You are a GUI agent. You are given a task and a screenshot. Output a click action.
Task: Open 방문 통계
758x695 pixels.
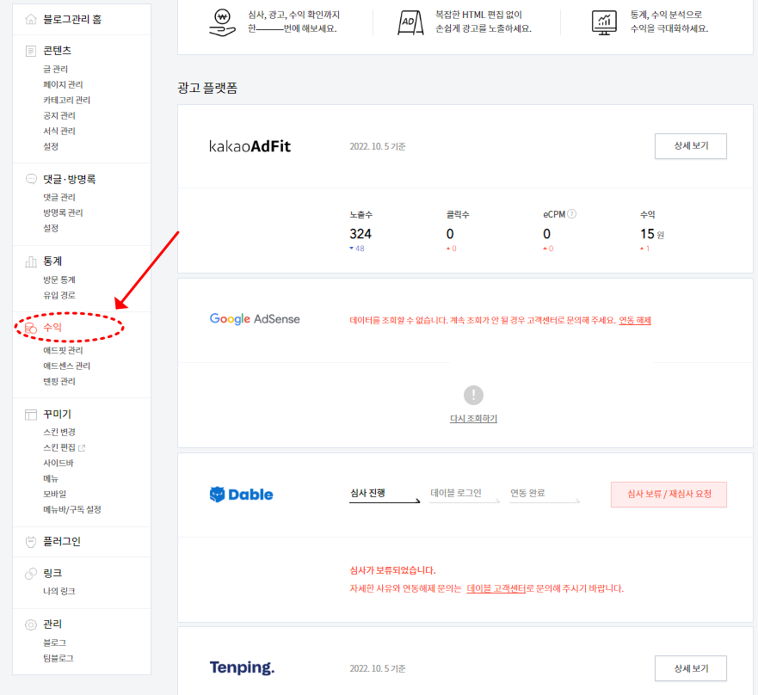point(59,280)
